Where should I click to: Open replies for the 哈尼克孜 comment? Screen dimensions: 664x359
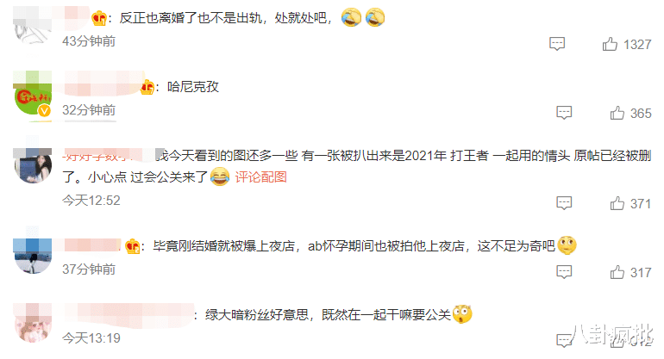click(x=564, y=113)
